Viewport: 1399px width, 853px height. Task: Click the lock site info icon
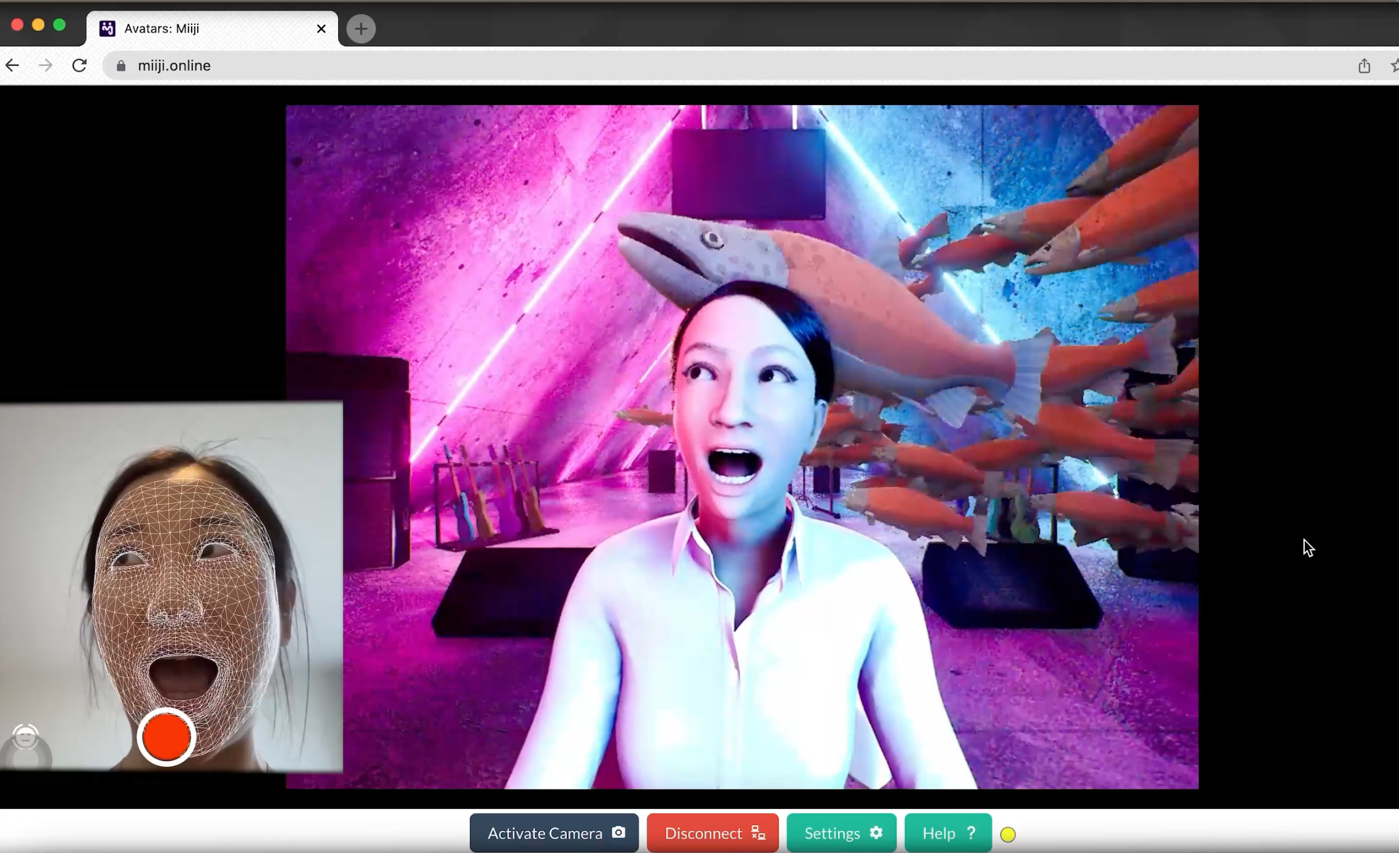click(121, 66)
